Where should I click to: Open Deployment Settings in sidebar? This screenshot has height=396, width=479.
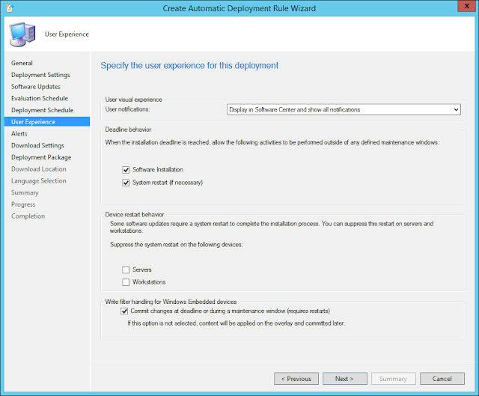point(40,75)
